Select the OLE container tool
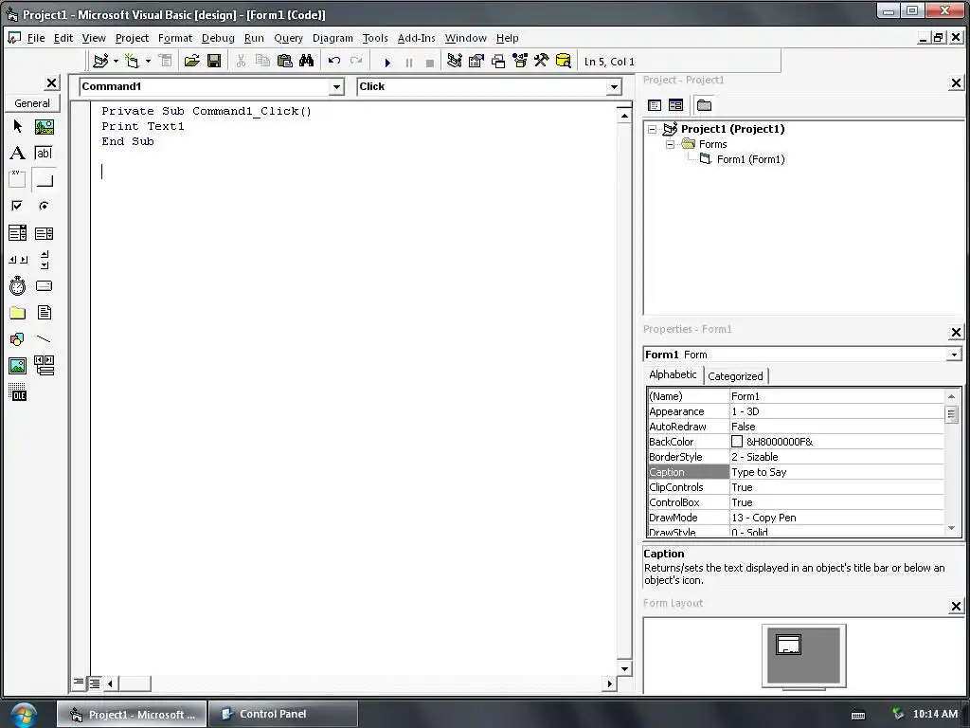Image resolution: width=970 pixels, height=728 pixels. tap(17, 392)
